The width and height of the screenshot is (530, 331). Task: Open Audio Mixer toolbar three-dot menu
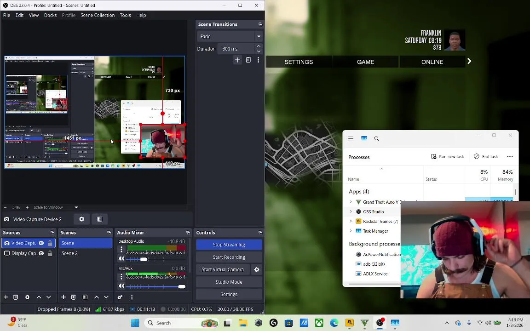coord(132,297)
